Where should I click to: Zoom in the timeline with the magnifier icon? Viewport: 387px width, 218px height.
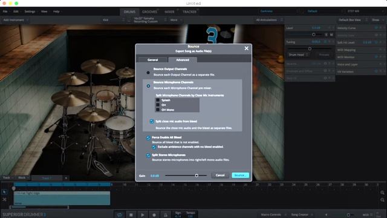click(x=382, y=193)
